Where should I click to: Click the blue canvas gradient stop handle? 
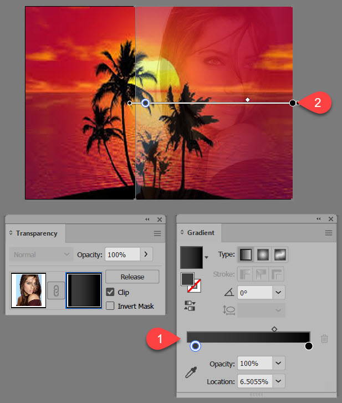(x=145, y=103)
